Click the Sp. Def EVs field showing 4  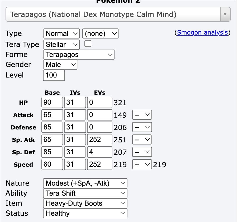click(99, 152)
